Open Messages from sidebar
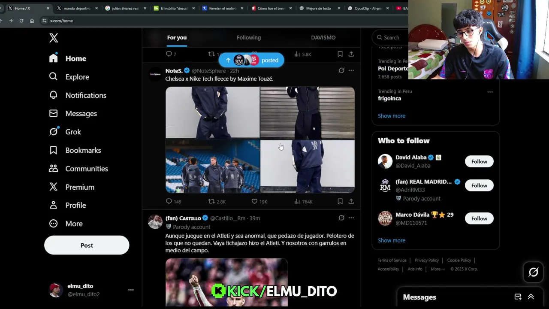This screenshot has height=309, width=549. coord(73,113)
